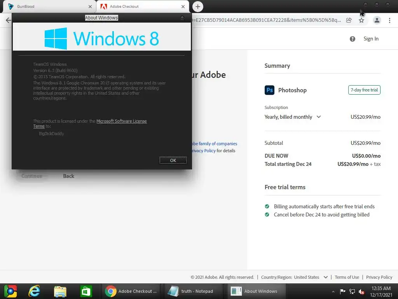Open the Chrome profile icon

pos(377,20)
